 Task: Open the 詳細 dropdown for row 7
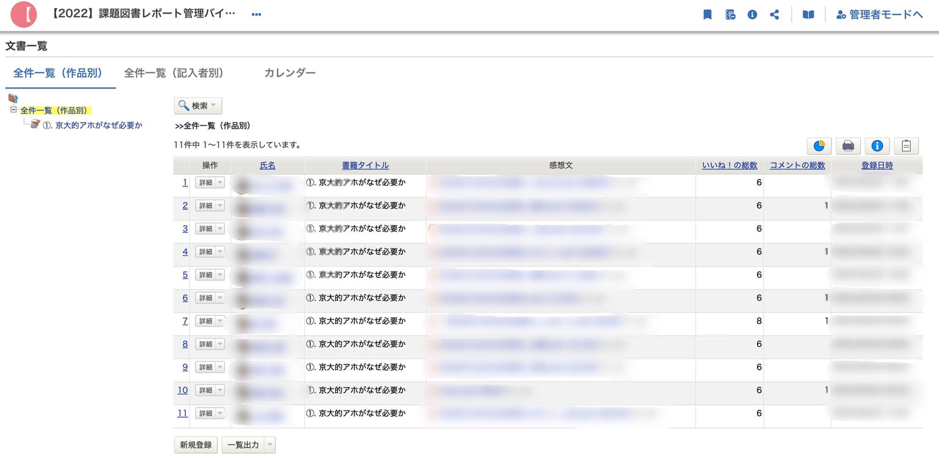point(220,322)
